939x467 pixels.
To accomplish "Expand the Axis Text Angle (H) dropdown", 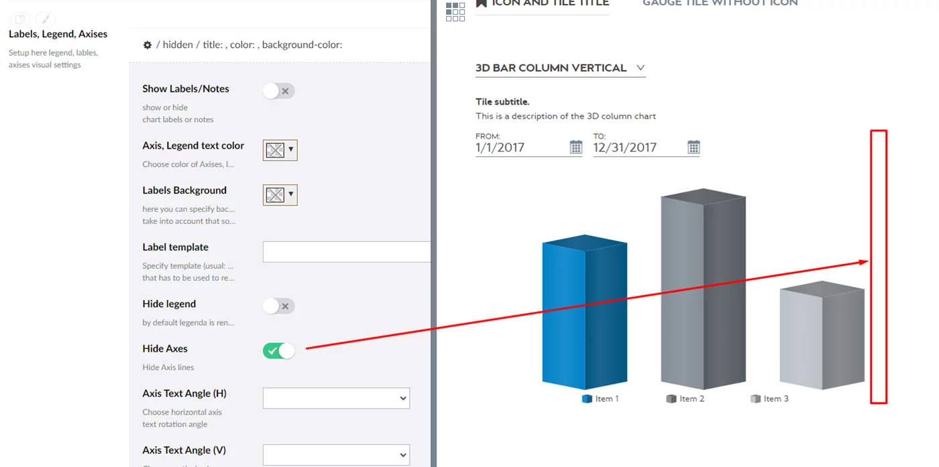I will click(x=336, y=398).
